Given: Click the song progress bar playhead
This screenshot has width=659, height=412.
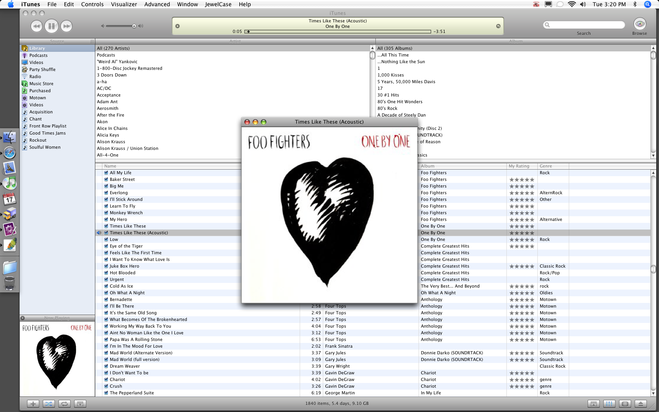Looking at the screenshot, I should tap(248, 31).
